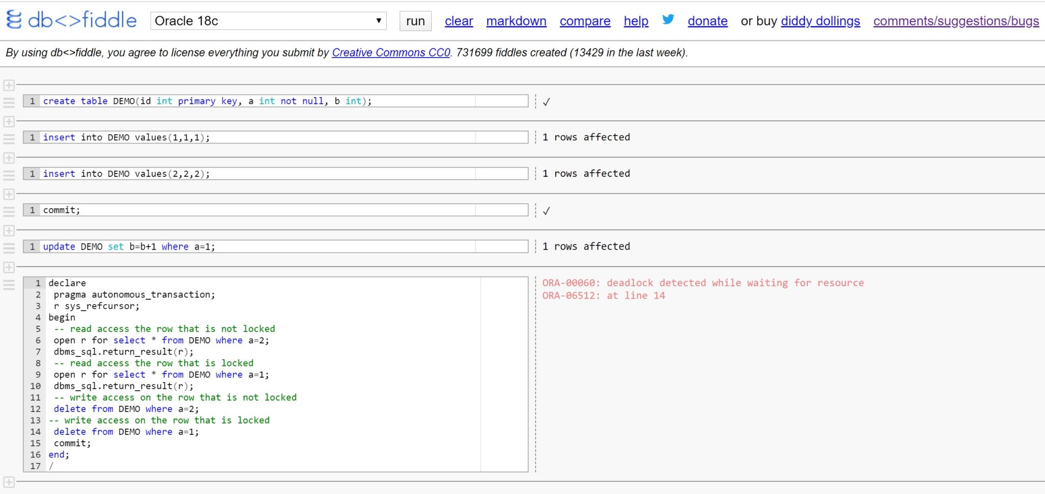Click the 'declare' line in the PL/SQL block

pos(67,283)
